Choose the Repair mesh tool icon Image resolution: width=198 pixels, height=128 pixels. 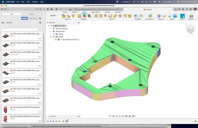coord(79,16)
